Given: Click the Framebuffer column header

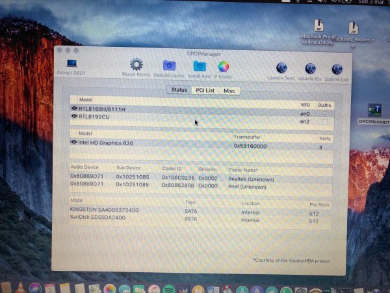Looking at the screenshot, I should pos(247,137).
